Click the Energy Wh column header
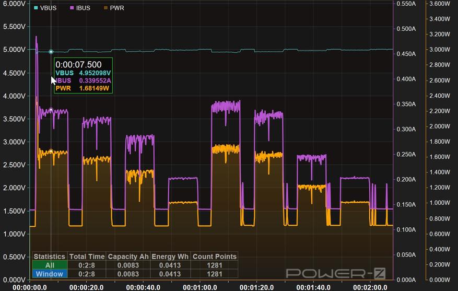The width and height of the screenshot is (458, 291). point(171,257)
